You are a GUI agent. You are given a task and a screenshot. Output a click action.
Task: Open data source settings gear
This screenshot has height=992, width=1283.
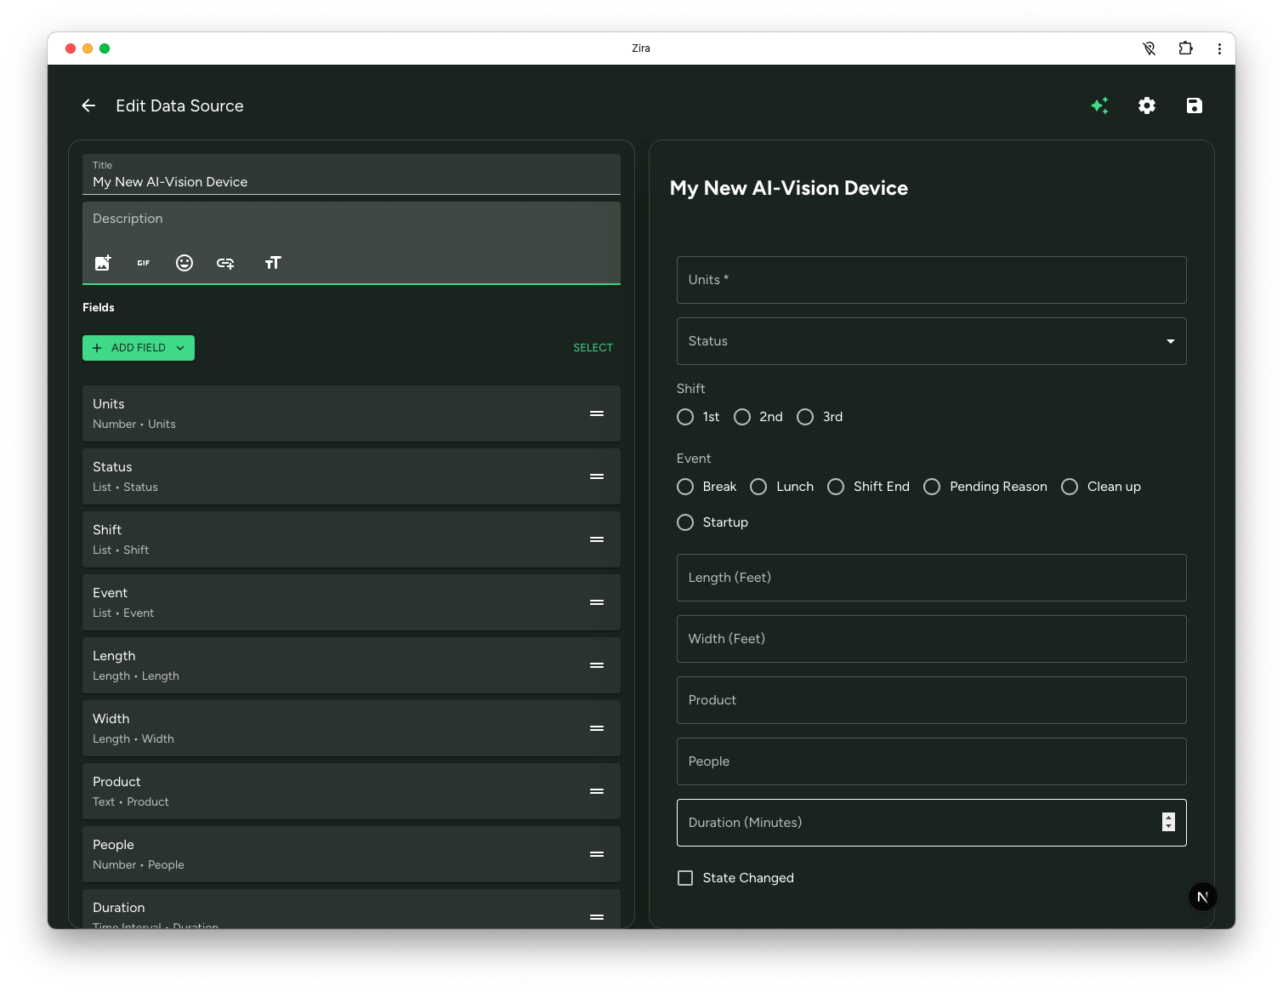pyautogui.click(x=1147, y=105)
